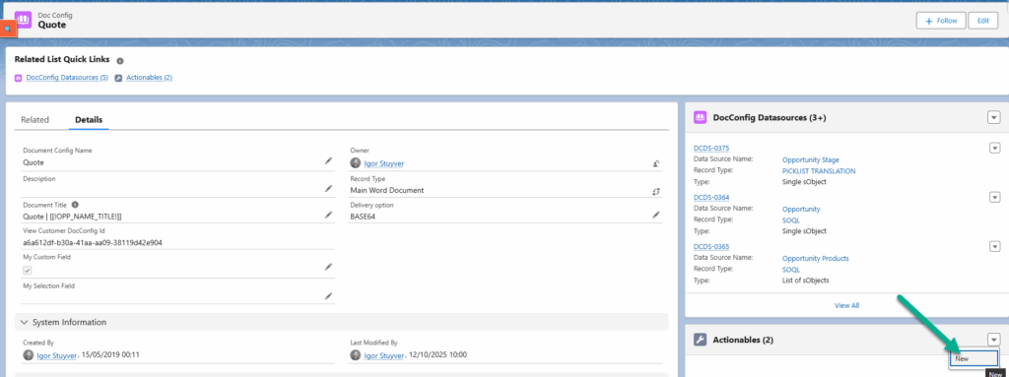1009x377 pixels.
Task: Open row actions dropdown for DCDS-0365
Action: coord(994,246)
